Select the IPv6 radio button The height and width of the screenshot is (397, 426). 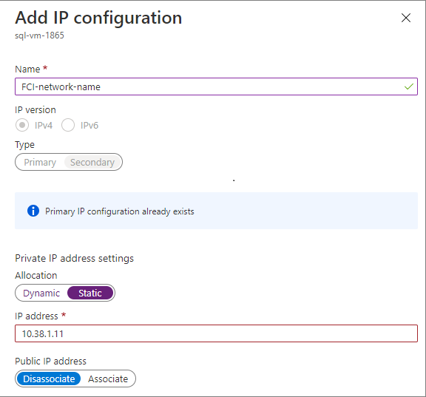tap(68, 125)
